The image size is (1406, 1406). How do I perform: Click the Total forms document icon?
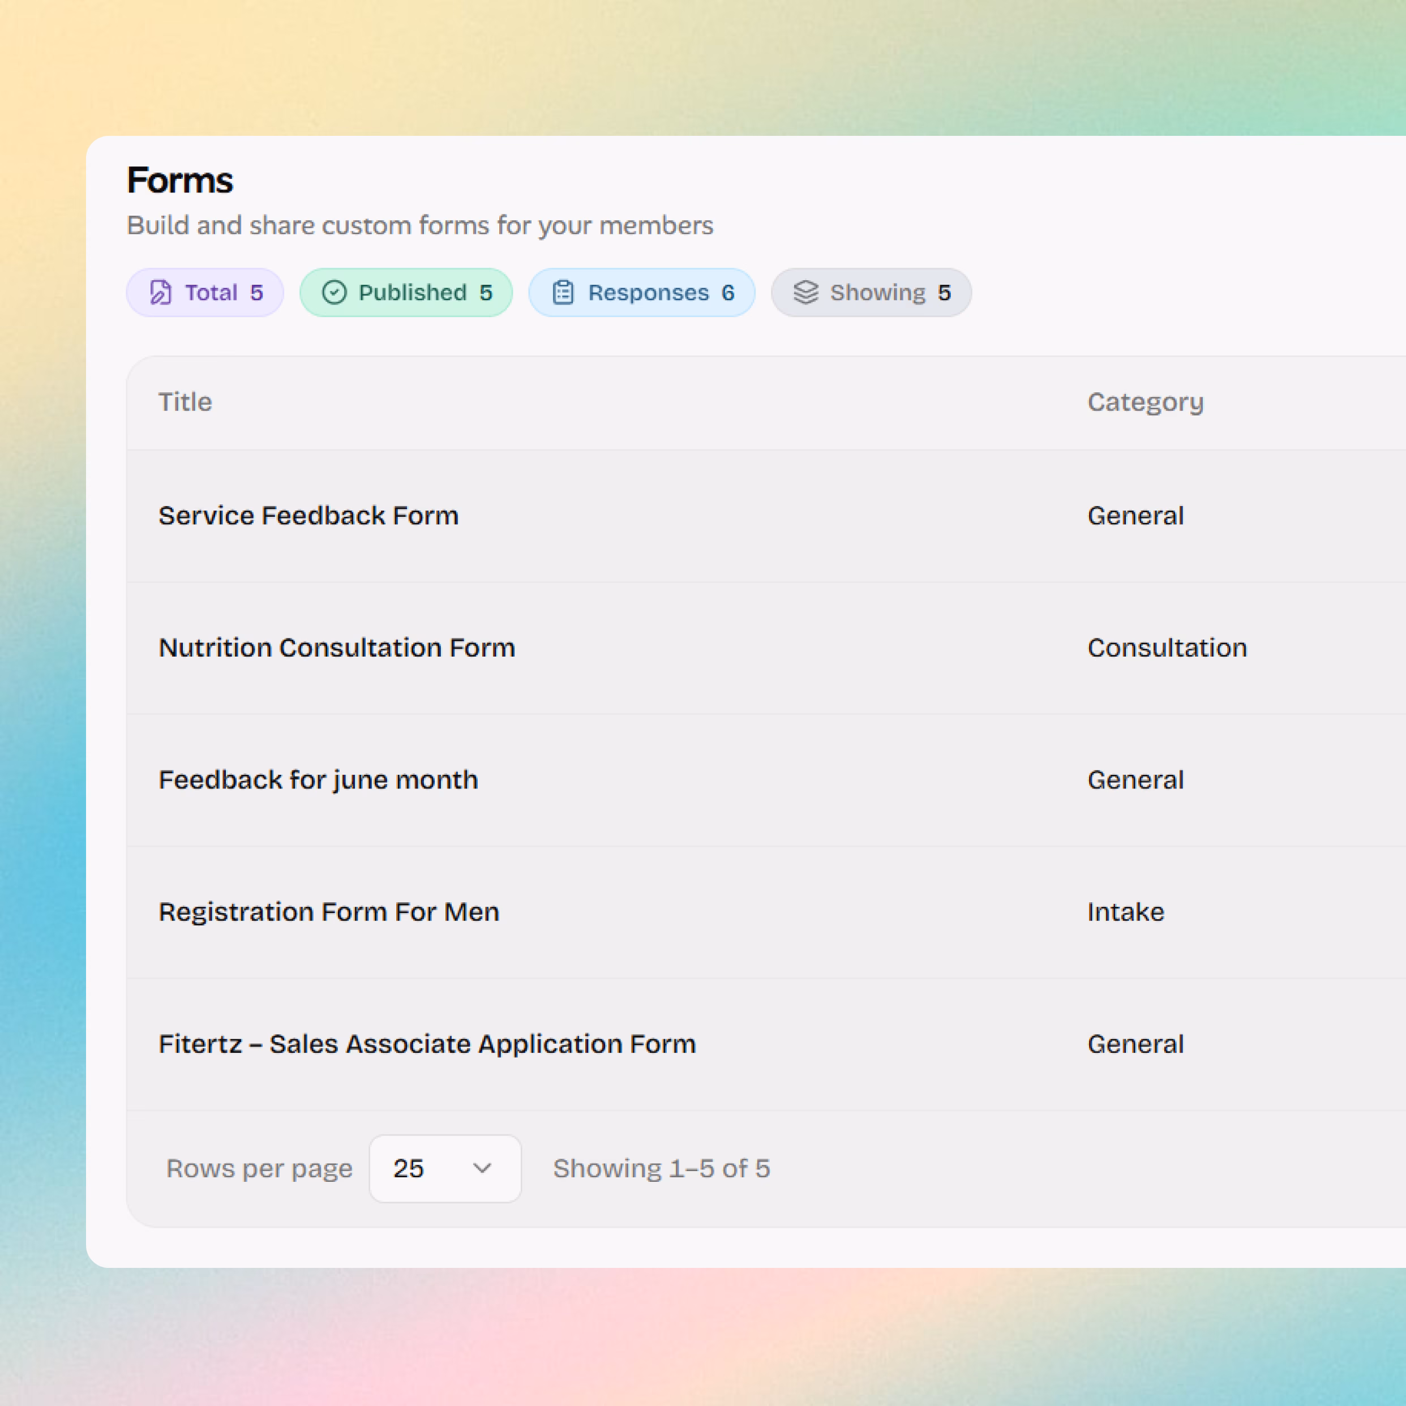point(160,293)
